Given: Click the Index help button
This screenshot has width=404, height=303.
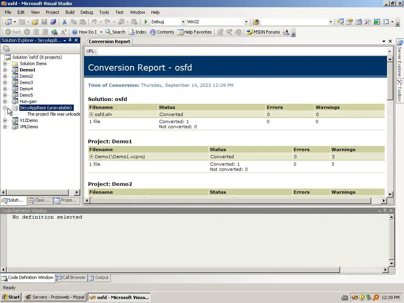Looking at the screenshot, I should pyautogui.click(x=138, y=32).
